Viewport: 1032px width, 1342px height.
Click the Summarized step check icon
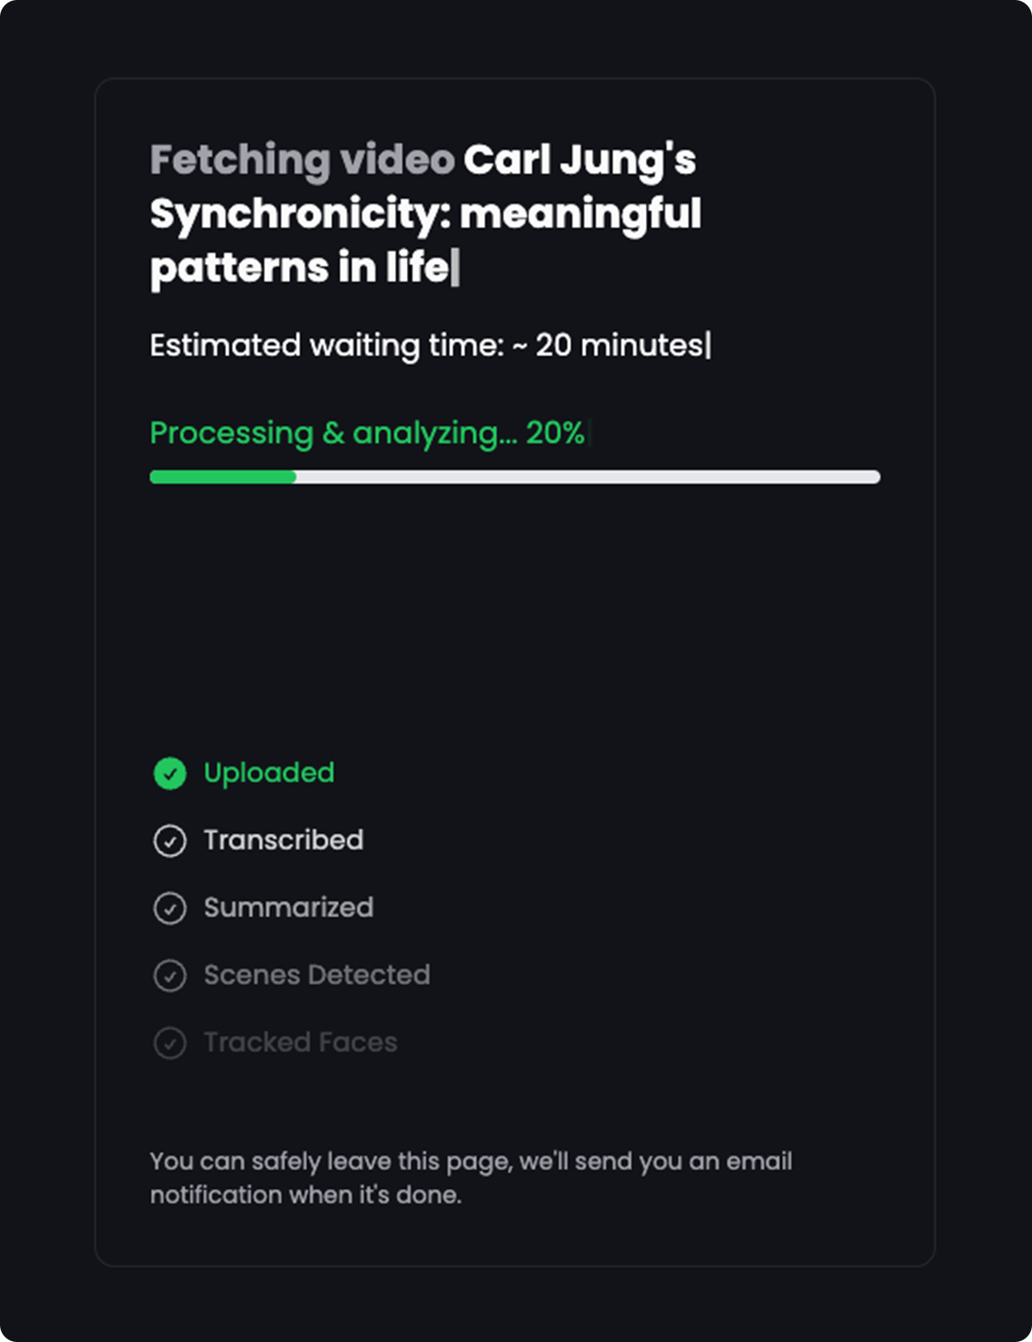pyautogui.click(x=169, y=908)
